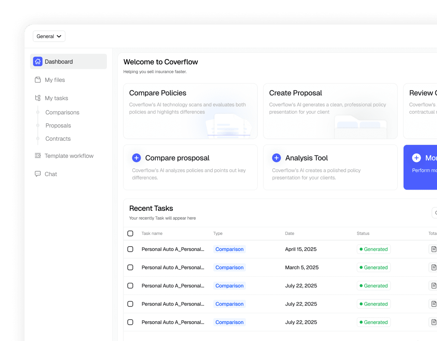Click the plus icon on the blue card
437x341 pixels.
click(417, 158)
